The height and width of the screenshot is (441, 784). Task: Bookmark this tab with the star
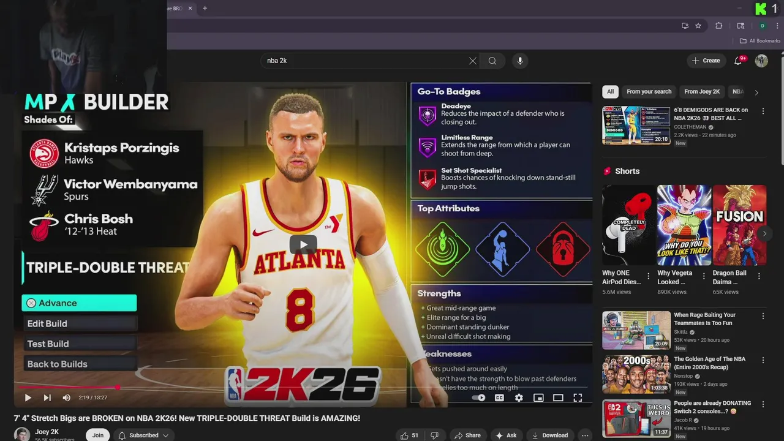[698, 26]
